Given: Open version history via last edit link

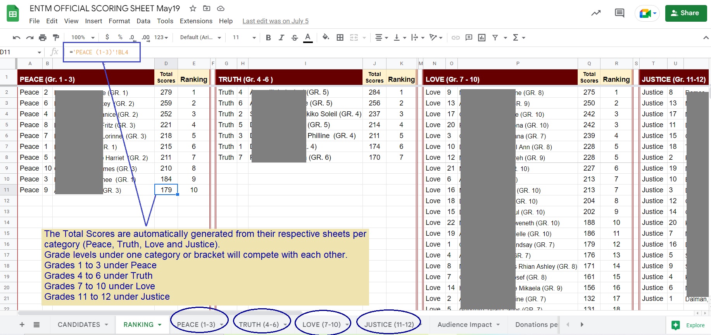Looking at the screenshot, I should (276, 21).
